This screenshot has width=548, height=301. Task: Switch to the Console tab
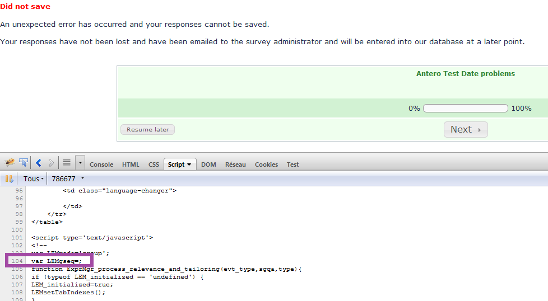click(101, 164)
